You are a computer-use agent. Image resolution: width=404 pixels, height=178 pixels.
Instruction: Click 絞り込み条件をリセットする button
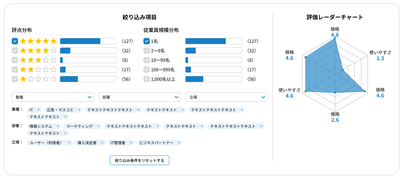pos(139,160)
